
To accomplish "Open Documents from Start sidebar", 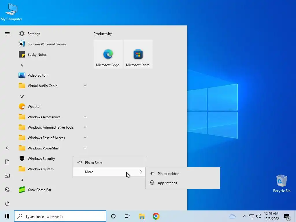I will pos(7,162).
